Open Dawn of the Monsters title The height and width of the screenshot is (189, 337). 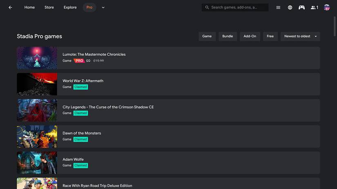point(82,133)
